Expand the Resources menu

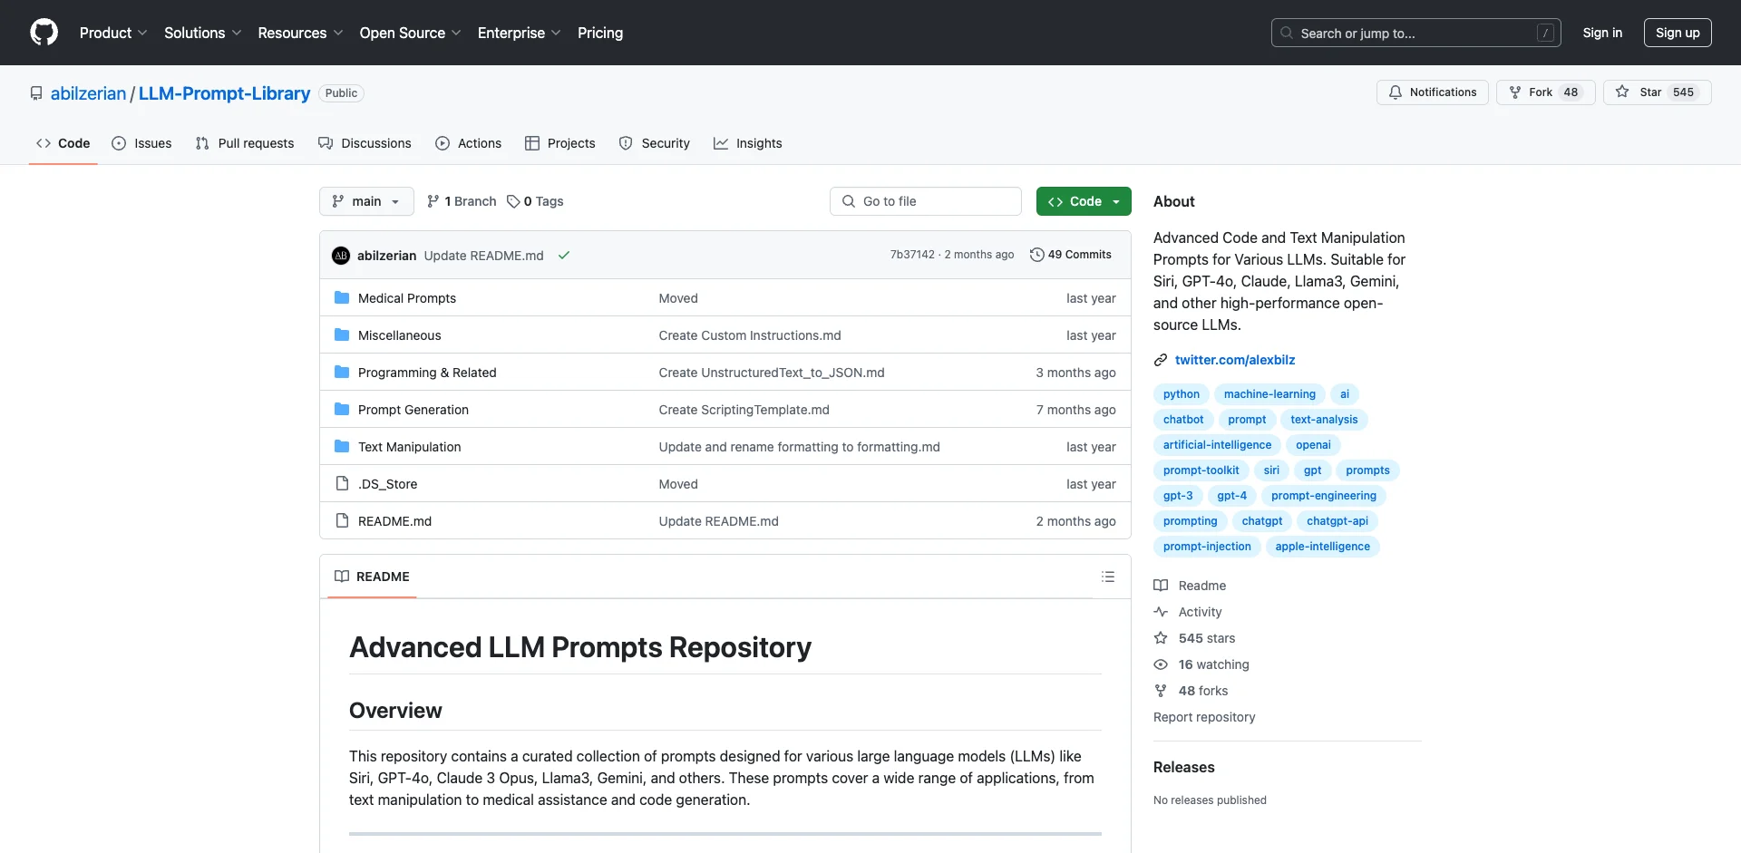point(300,33)
